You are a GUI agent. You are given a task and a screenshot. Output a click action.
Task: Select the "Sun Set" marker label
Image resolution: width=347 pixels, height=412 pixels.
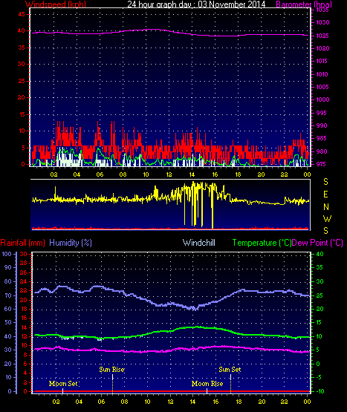(230, 370)
